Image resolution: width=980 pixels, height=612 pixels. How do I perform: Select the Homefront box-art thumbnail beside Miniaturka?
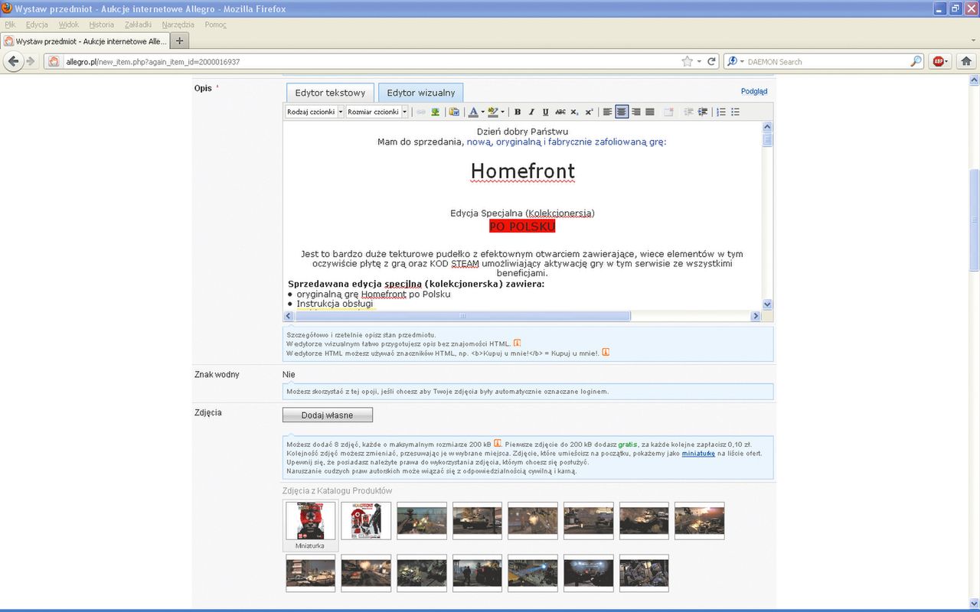(x=366, y=521)
